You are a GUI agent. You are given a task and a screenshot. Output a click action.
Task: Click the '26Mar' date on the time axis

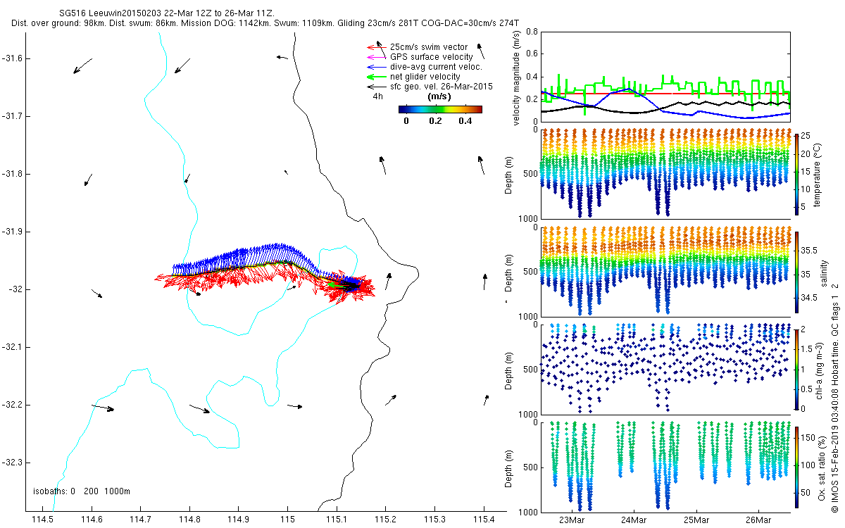coord(758,520)
